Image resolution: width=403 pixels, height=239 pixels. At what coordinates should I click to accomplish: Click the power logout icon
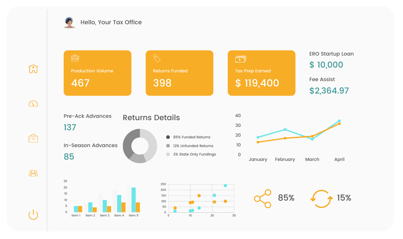[33, 215]
